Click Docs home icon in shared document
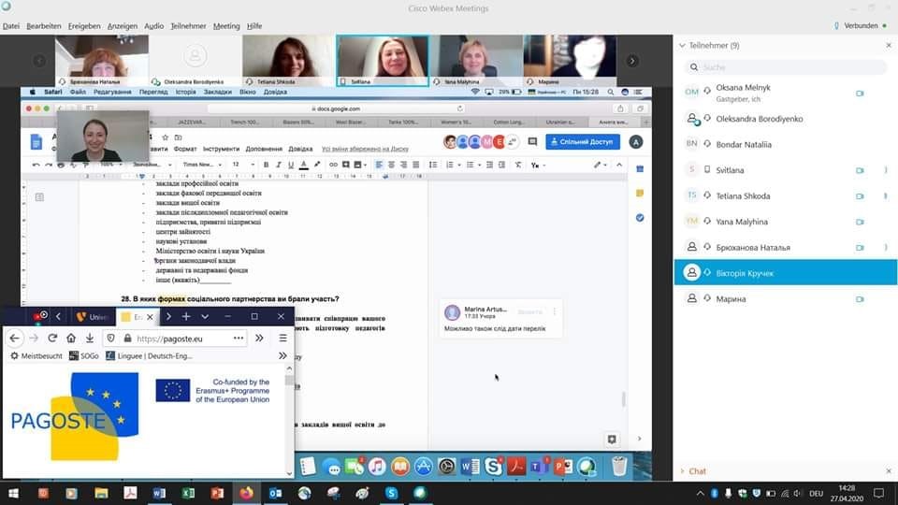The width and height of the screenshot is (898, 505). click(x=36, y=141)
